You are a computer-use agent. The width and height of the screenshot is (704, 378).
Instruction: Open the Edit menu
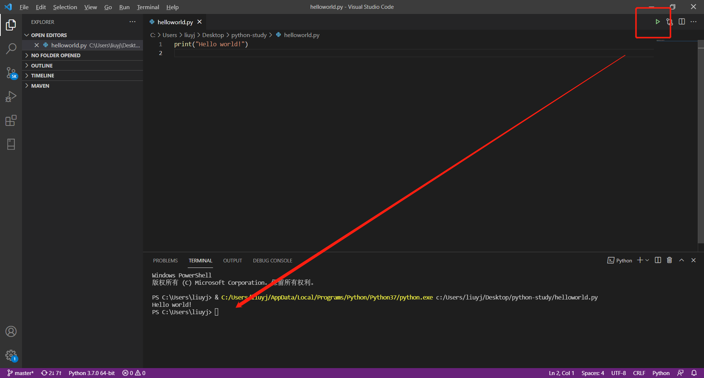(41, 7)
